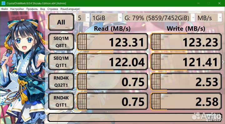225x124 pixels.
Task: Open the drive selector showing G: 79%
Action: pos(159,18)
